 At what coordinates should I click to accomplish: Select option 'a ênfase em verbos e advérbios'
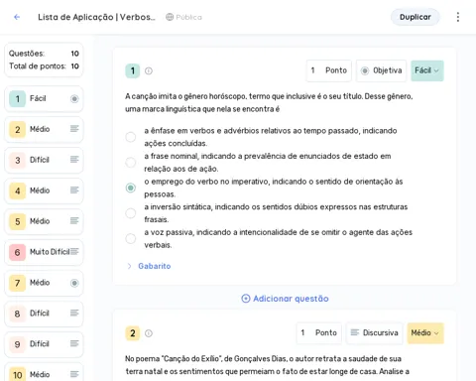click(131, 137)
